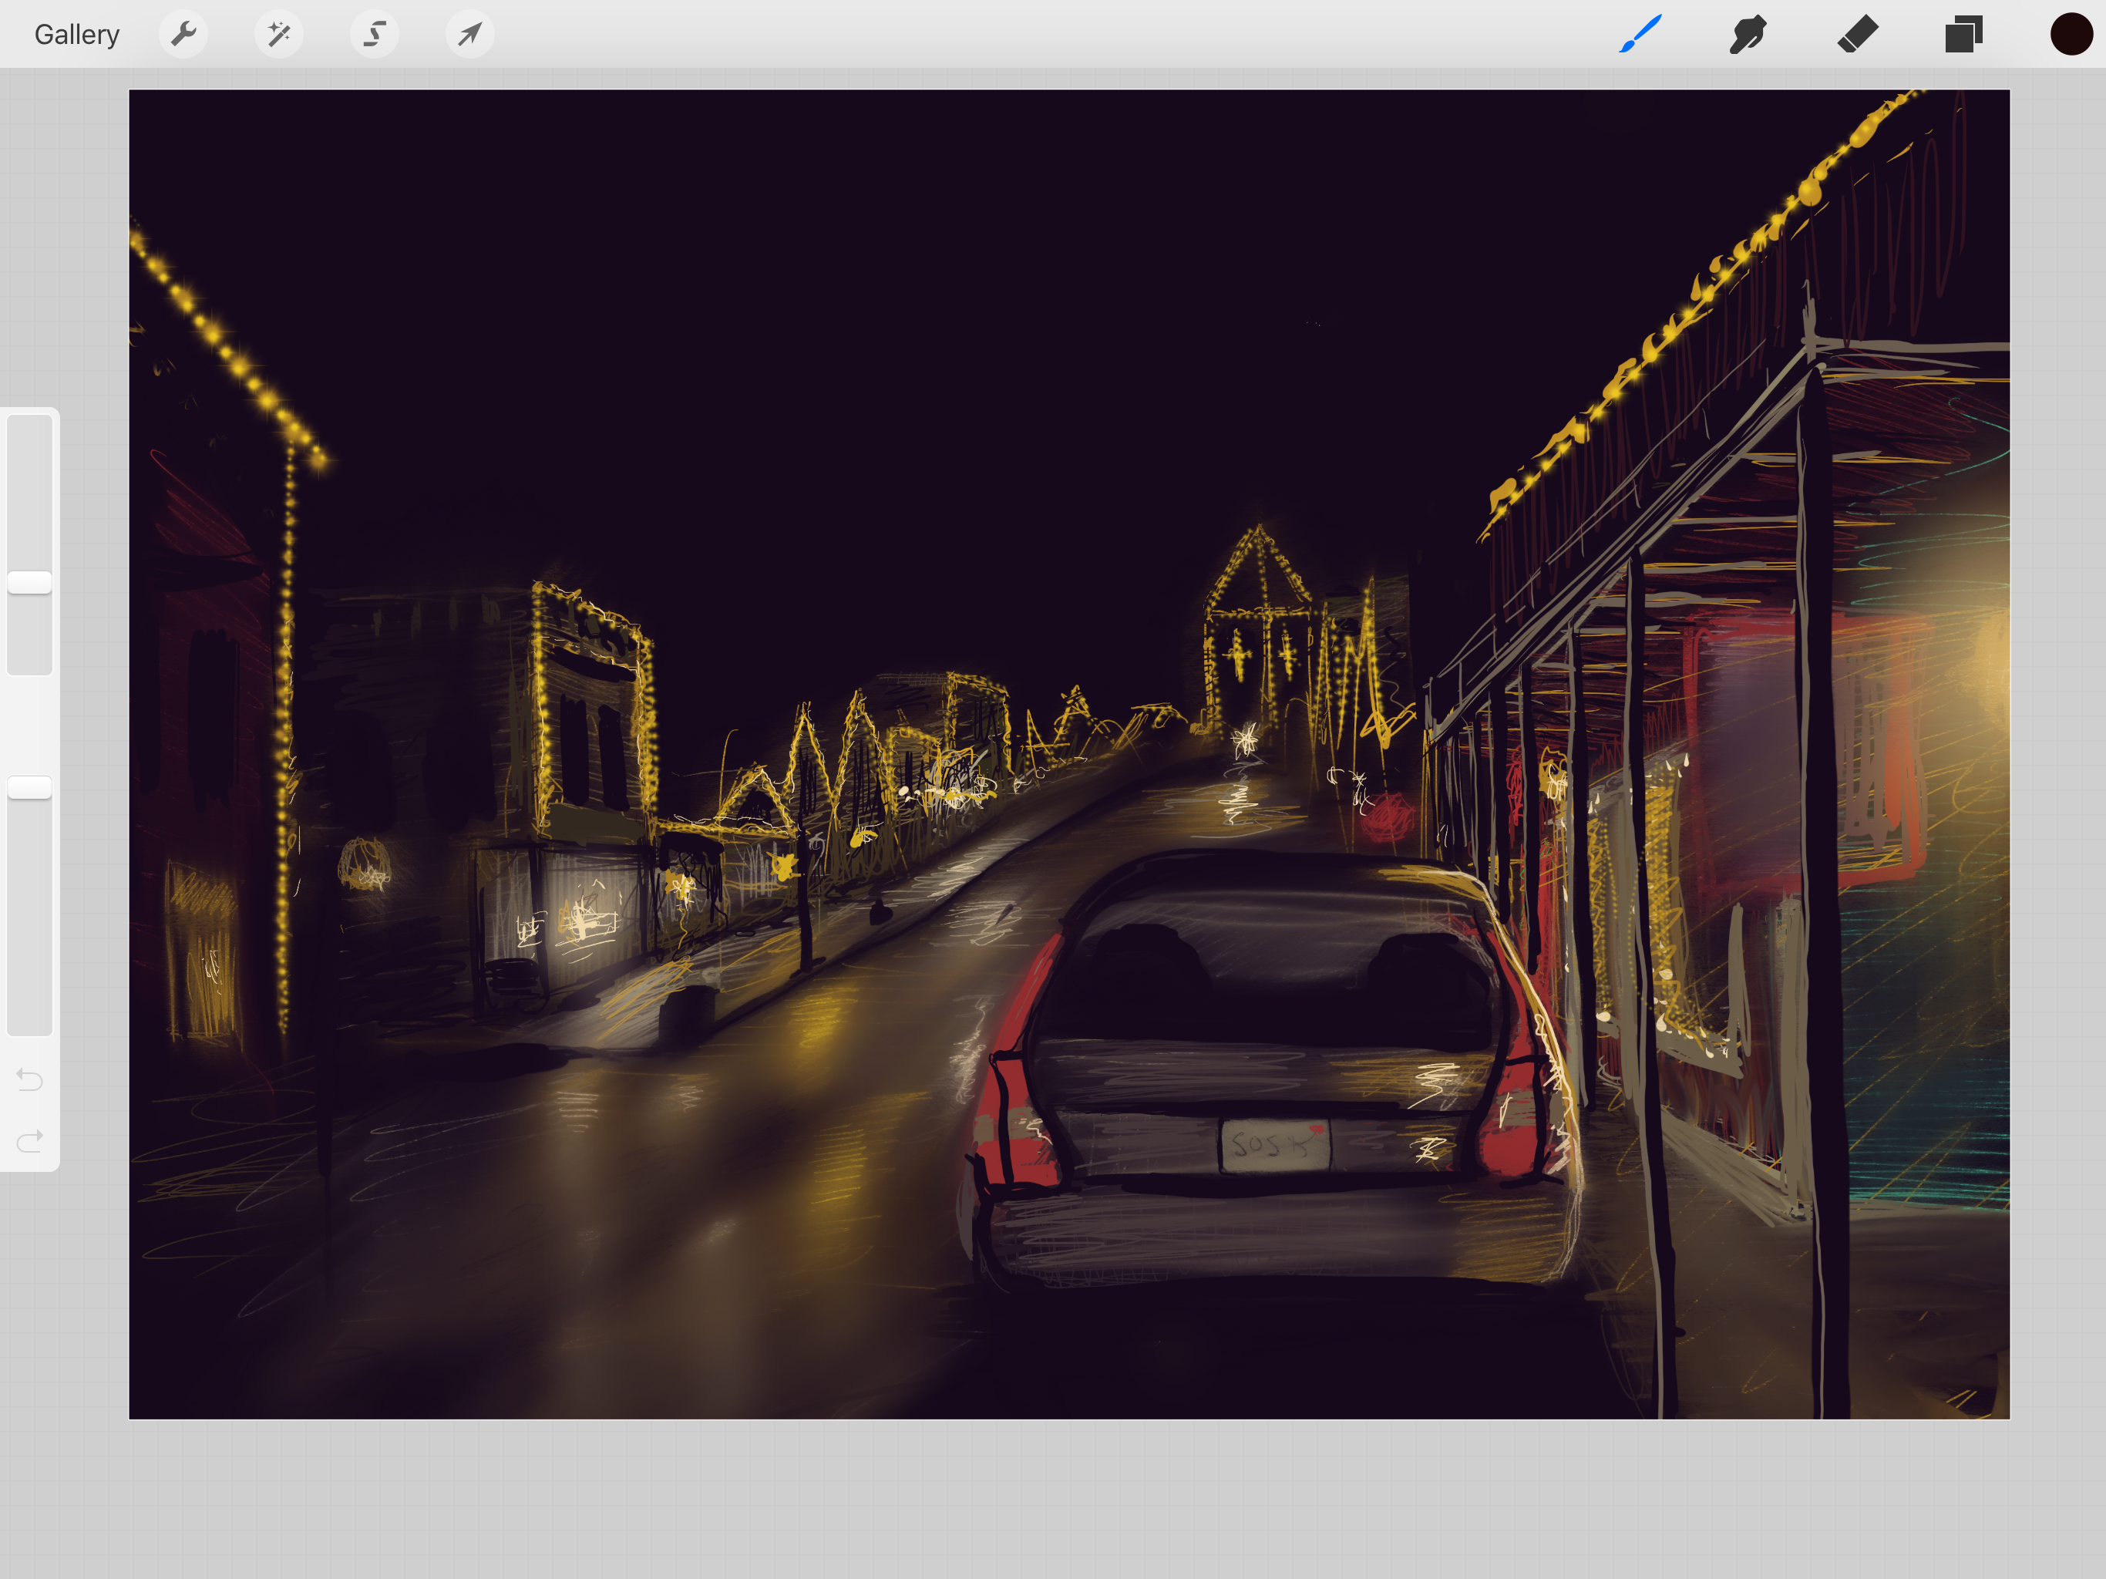Click the brush size slider handle

29,583
